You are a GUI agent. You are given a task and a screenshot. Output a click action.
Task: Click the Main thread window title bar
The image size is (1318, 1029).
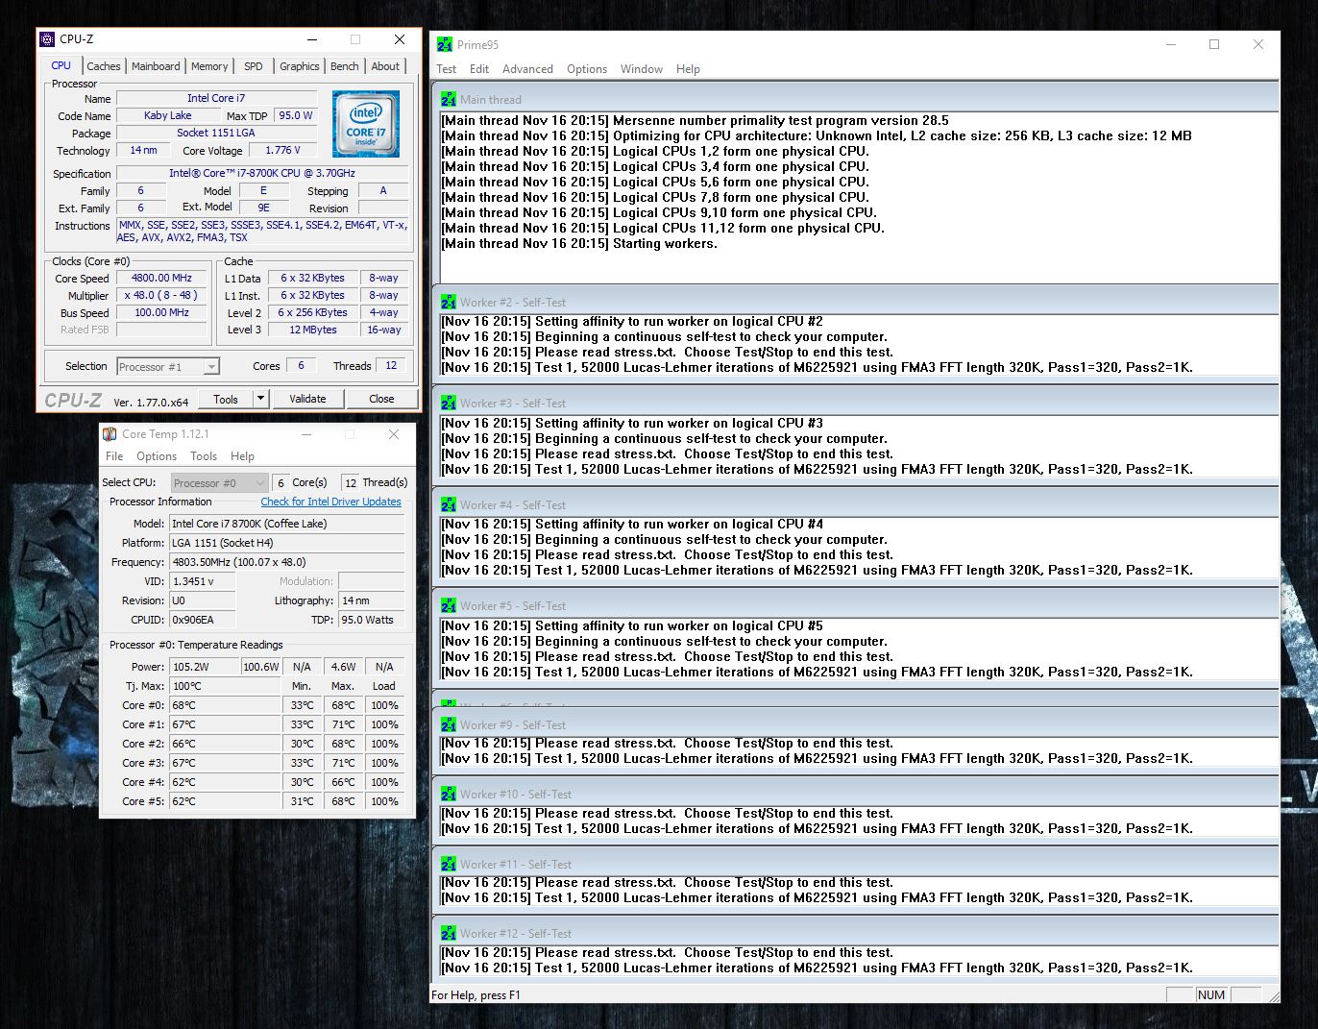coord(855,99)
